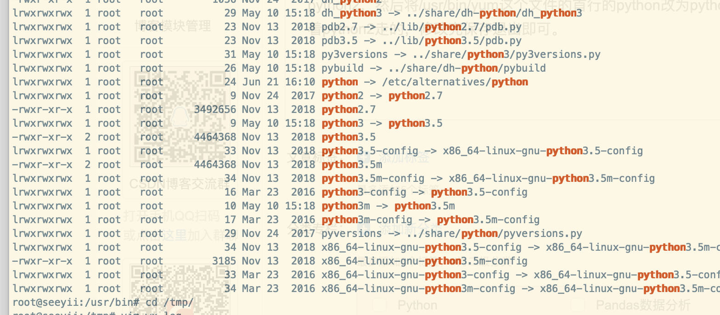Image resolution: width=720 pixels, height=315 pixels.
Task: Select the pdb3.5 file name
Action: 340,40
